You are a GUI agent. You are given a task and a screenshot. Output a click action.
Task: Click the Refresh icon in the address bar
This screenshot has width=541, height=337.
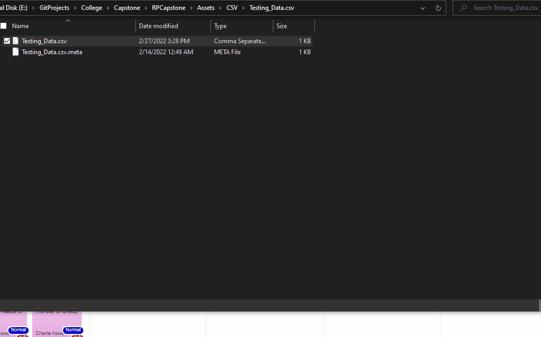[x=438, y=8]
